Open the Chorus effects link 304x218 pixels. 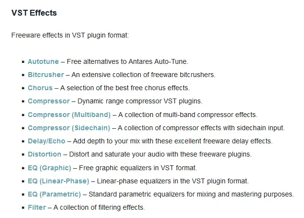[x=40, y=88]
